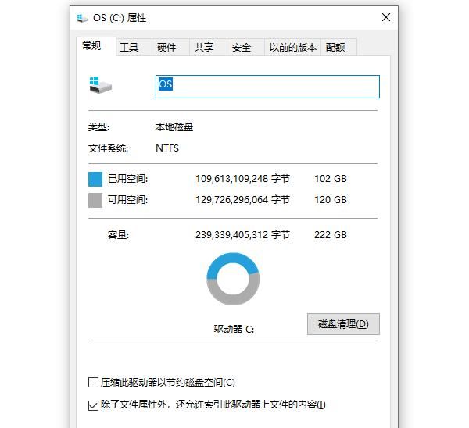Viewport: 469px width, 428px height.
Task: Click the 驱动器 C: label
Action: click(234, 330)
